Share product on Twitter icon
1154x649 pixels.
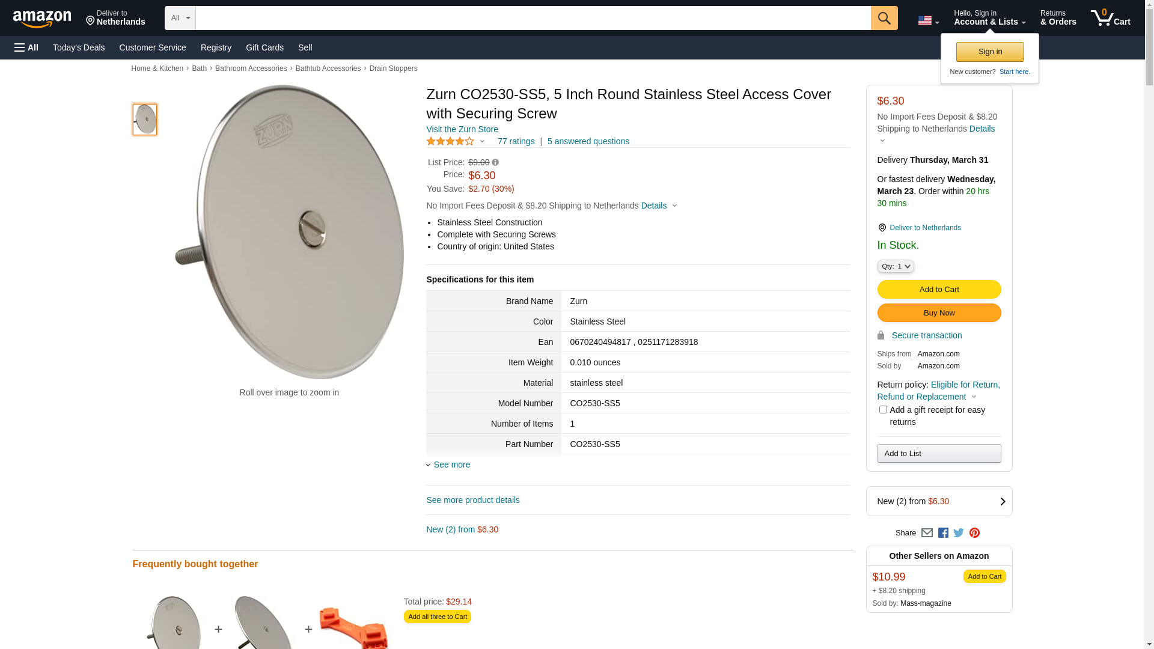click(959, 533)
